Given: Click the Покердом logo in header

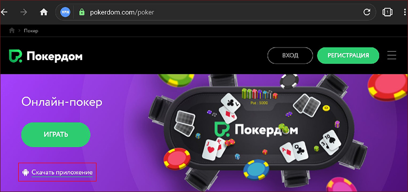Looking at the screenshot, I should [46, 55].
